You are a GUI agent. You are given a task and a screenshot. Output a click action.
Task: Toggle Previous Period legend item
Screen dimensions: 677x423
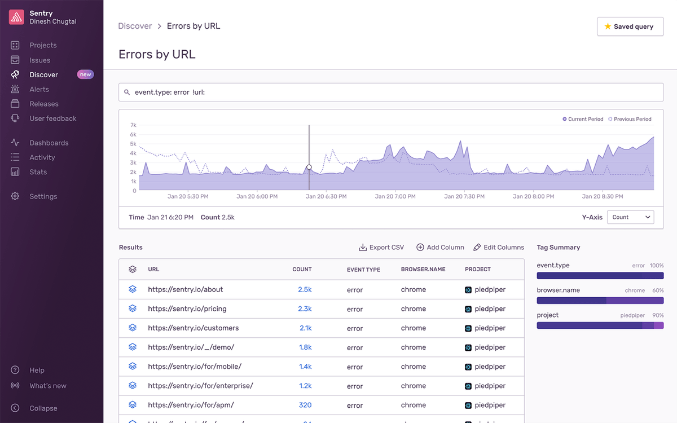pyautogui.click(x=630, y=119)
